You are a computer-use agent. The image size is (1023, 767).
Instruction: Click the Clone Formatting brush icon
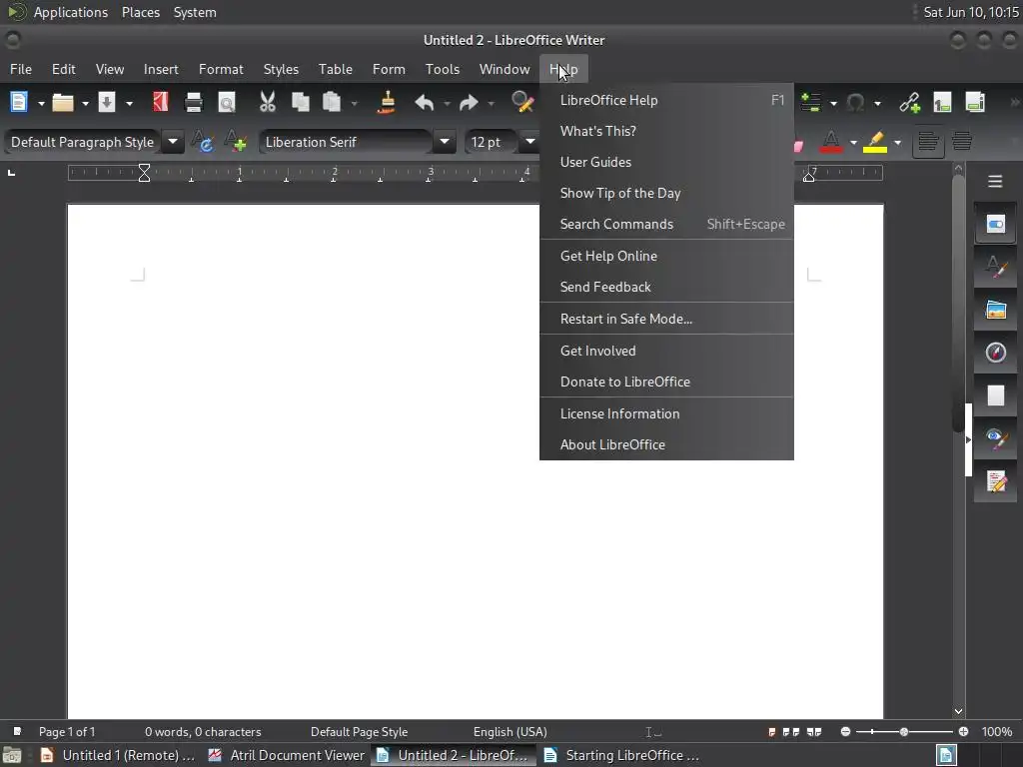point(387,102)
